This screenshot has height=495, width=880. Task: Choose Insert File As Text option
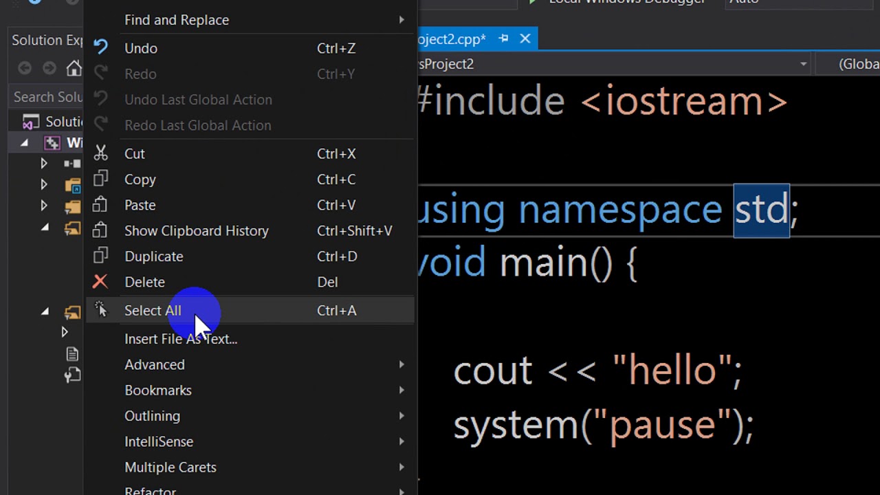(x=251, y=339)
